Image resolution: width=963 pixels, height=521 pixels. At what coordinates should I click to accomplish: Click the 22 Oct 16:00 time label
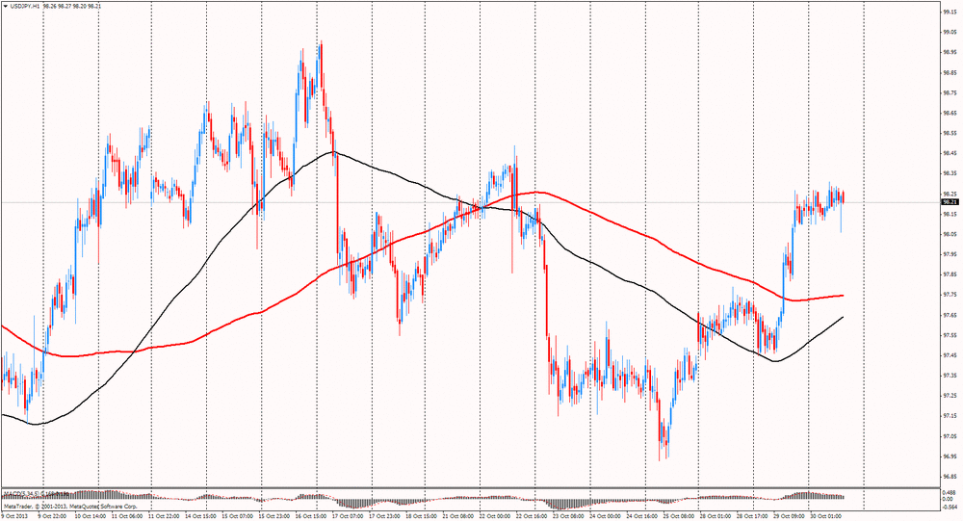pyautogui.click(x=532, y=516)
